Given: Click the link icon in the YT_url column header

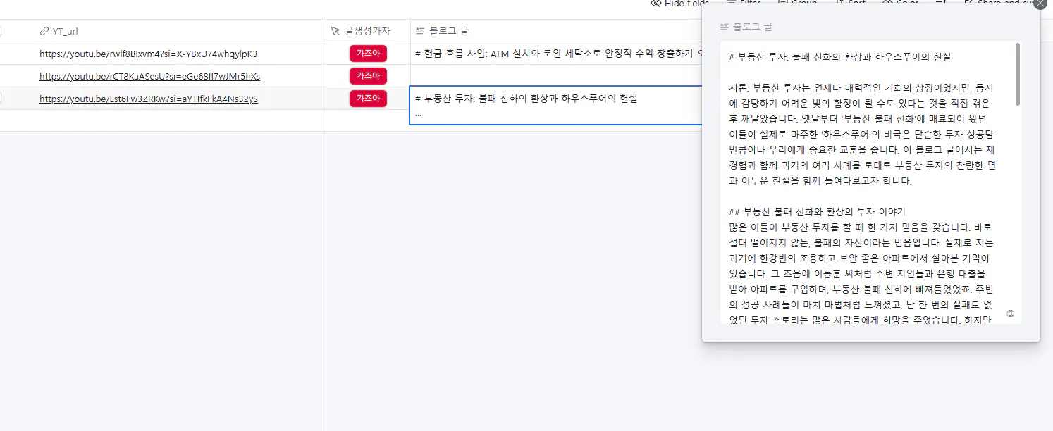Looking at the screenshot, I should click(43, 31).
